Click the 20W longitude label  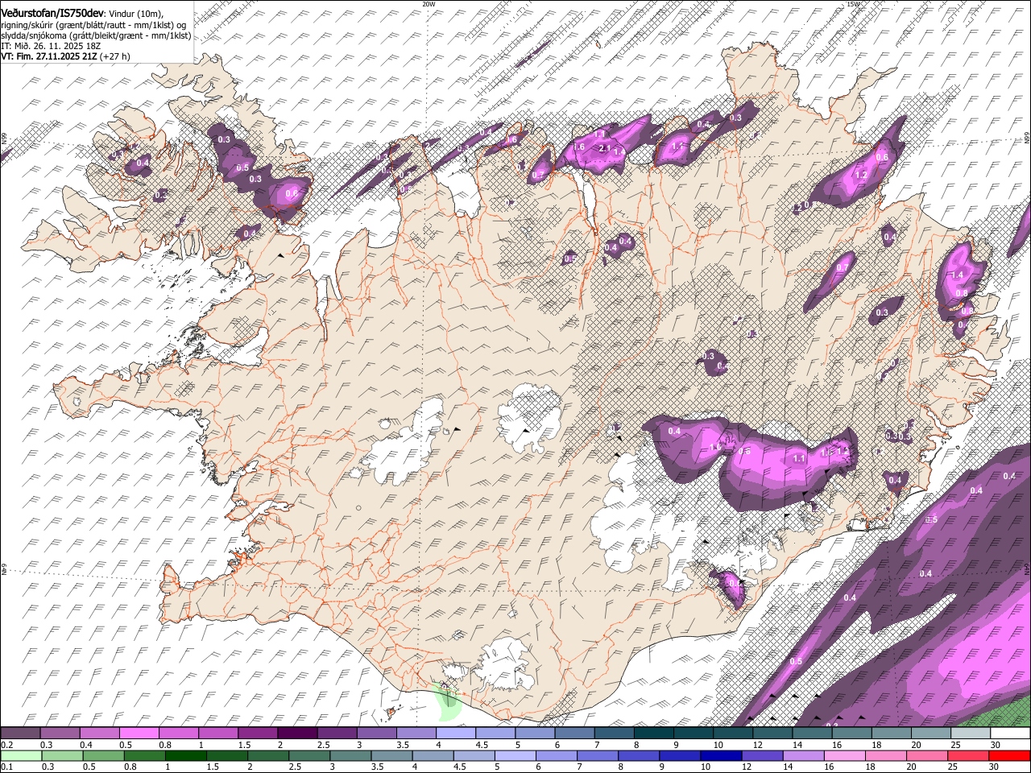click(x=429, y=4)
